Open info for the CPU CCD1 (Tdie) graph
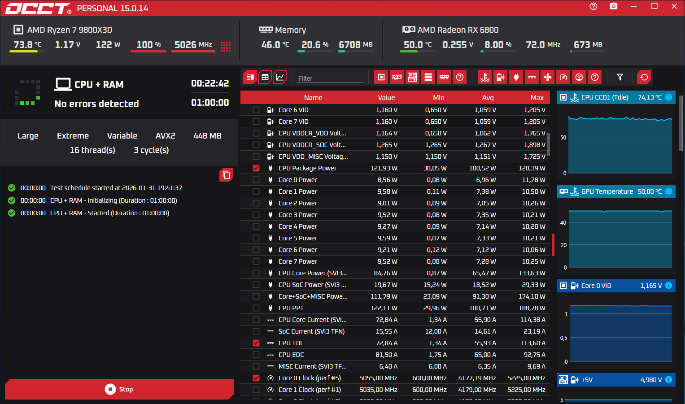This screenshot has width=685, height=404. coord(668,97)
